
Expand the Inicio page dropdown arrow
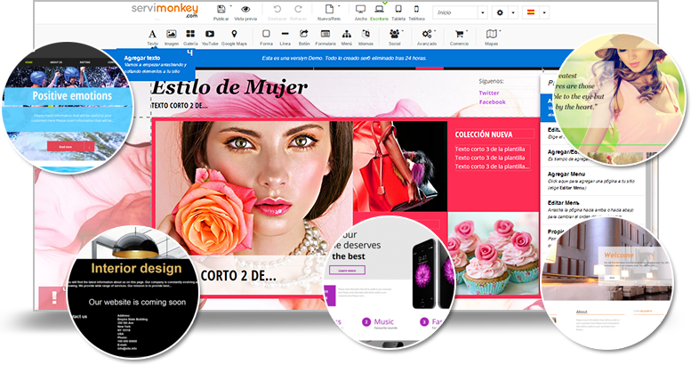pos(483,12)
